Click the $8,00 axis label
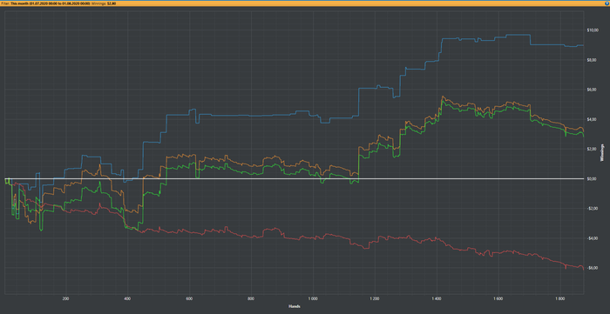610x314 pixels. click(592, 60)
